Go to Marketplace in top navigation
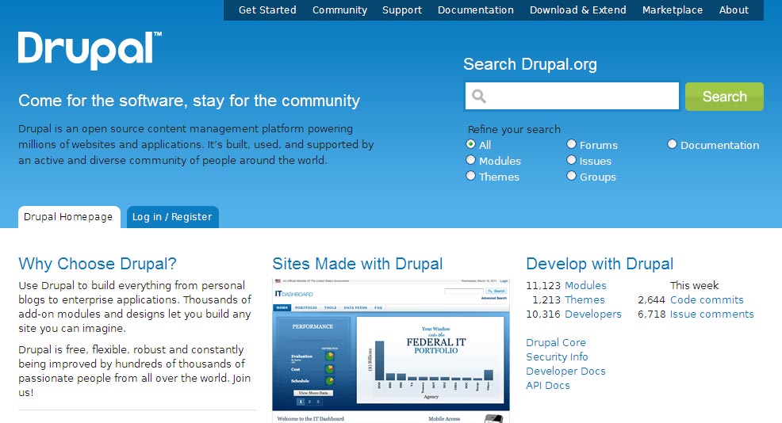 point(673,10)
